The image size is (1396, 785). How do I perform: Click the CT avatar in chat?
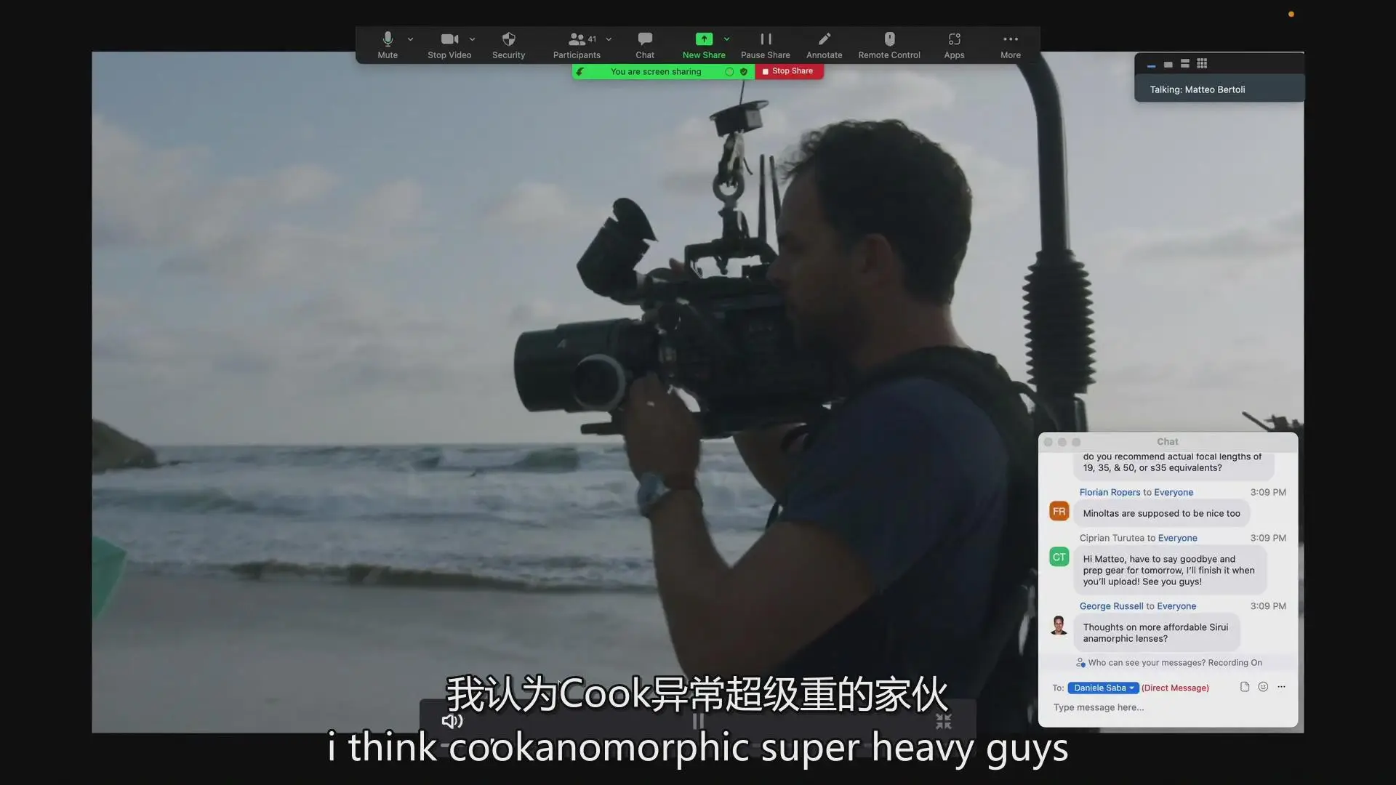pos(1059,557)
